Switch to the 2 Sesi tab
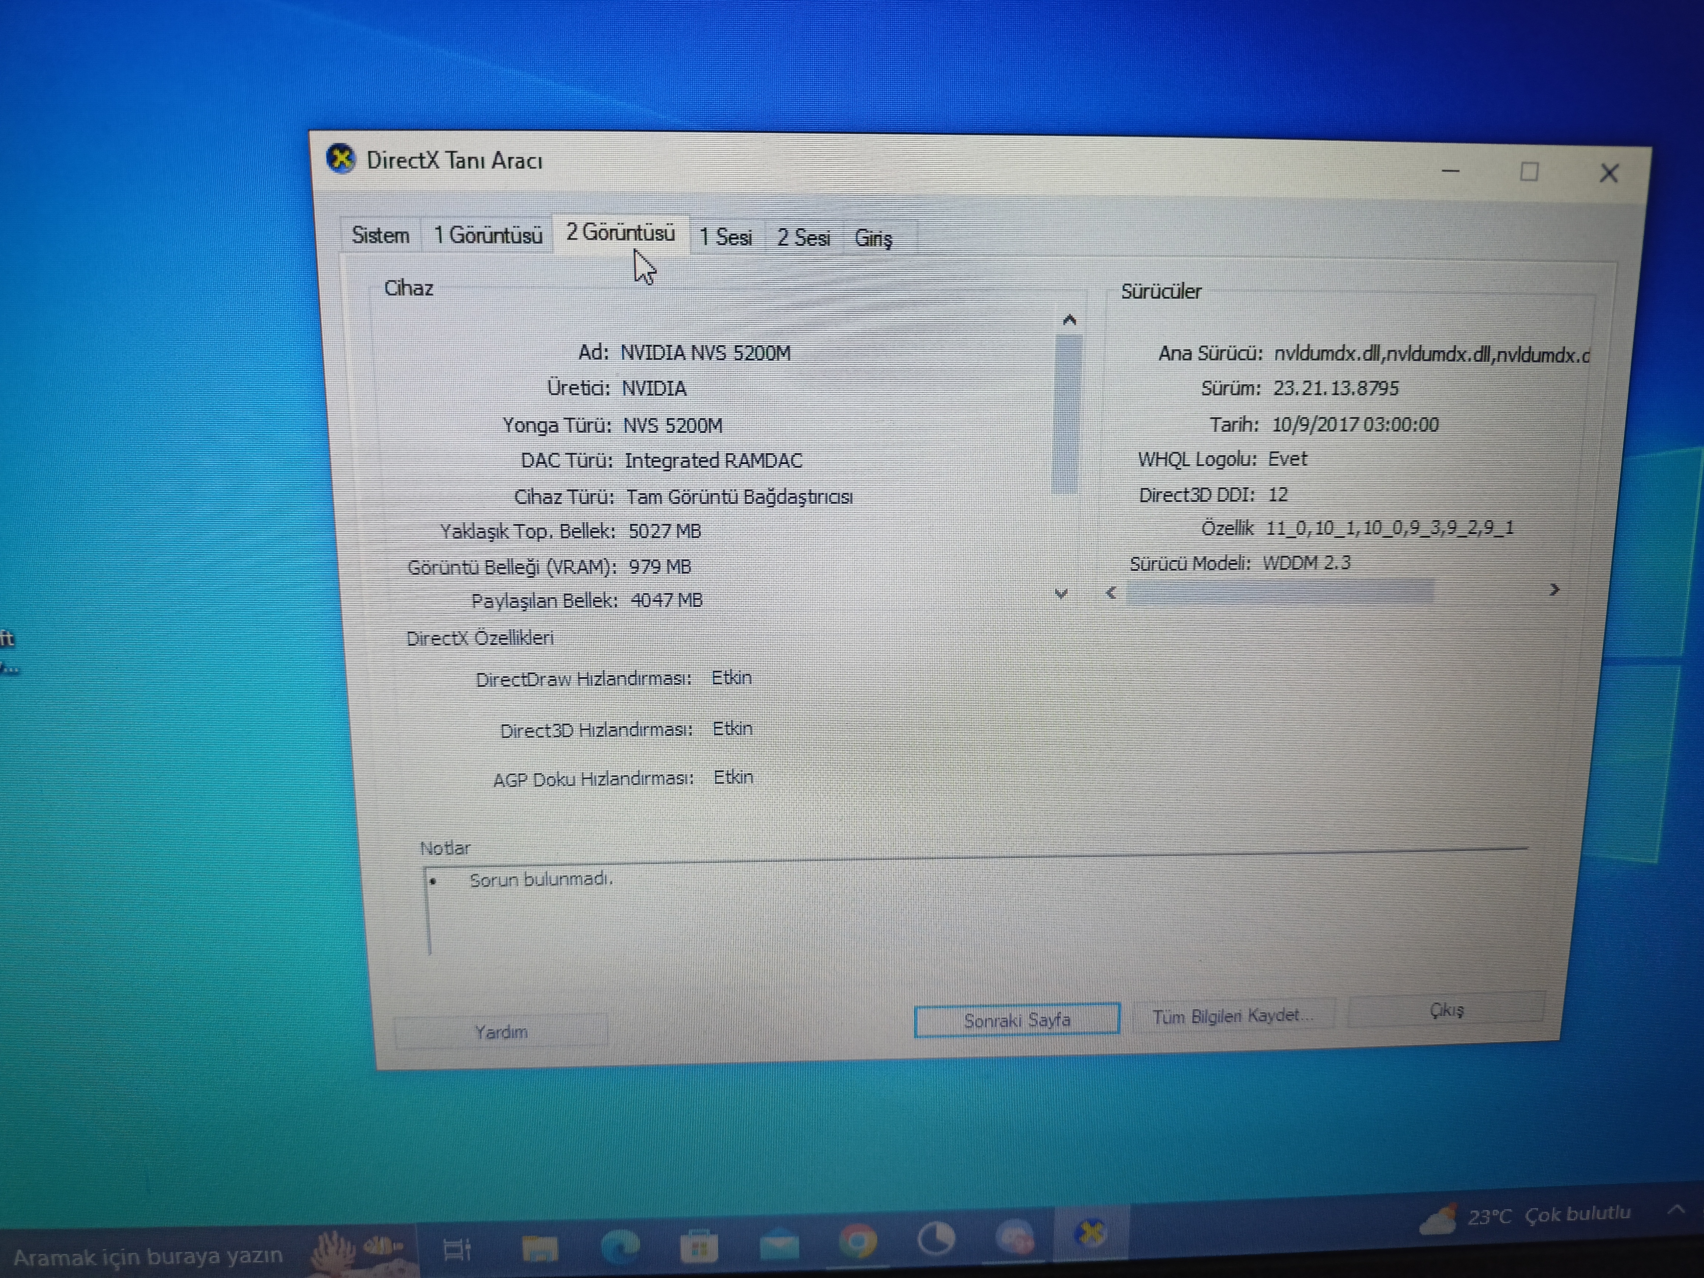This screenshot has width=1704, height=1278. (x=803, y=238)
